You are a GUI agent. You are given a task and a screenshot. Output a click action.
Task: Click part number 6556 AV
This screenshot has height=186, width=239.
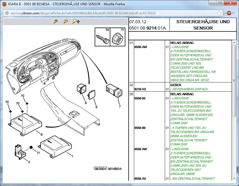[x=140, y=179]
